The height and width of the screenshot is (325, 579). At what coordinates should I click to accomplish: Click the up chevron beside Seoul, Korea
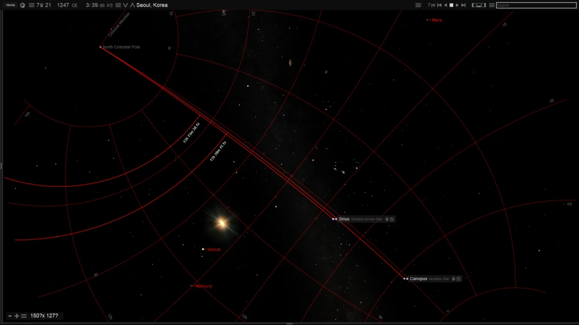(132, 5)
